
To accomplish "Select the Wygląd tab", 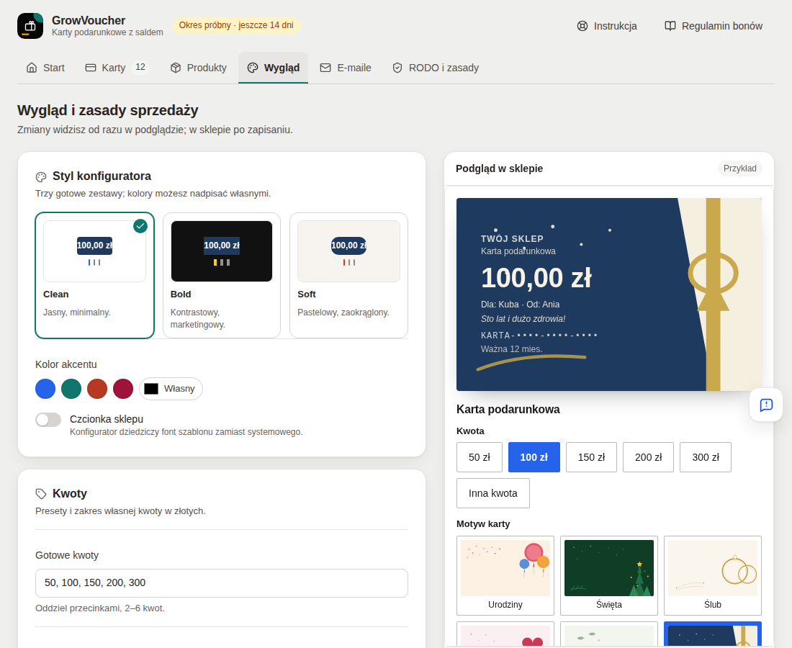I will (274, 68).
